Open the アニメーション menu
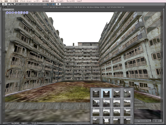Screen dimensions: 166x125 26,1
